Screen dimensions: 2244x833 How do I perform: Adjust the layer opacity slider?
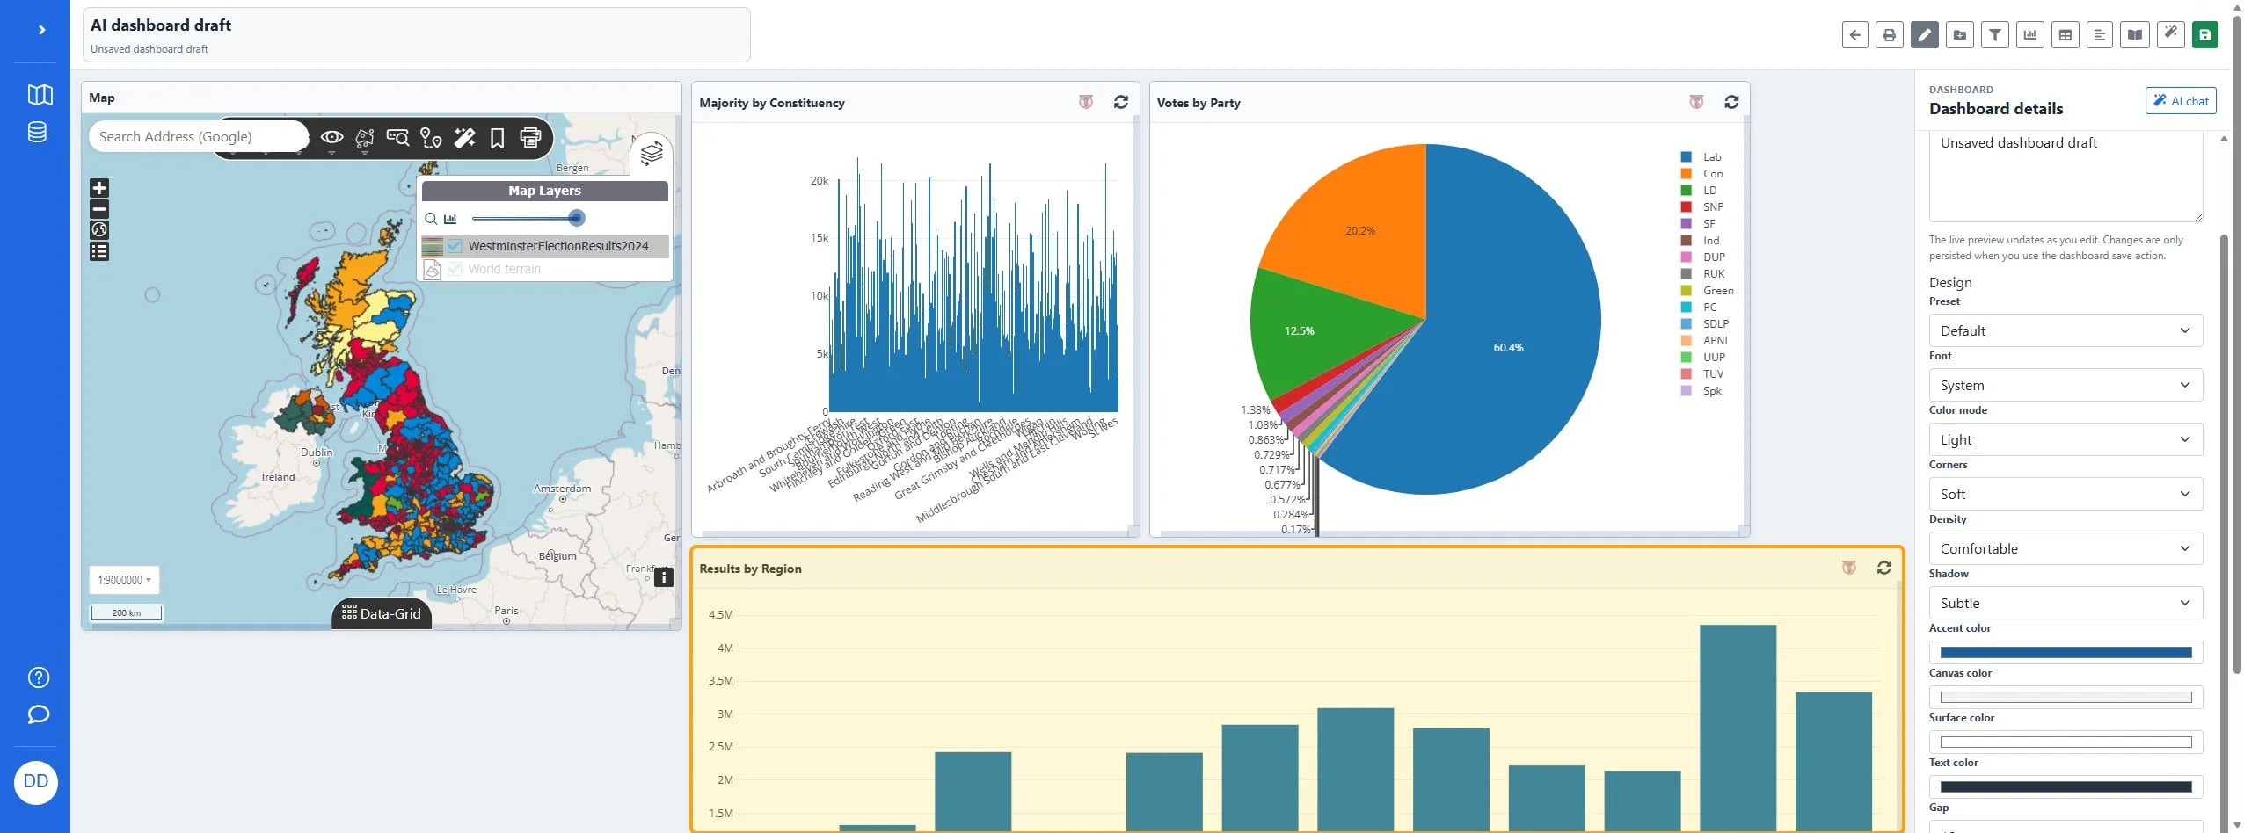click(576, 218)
